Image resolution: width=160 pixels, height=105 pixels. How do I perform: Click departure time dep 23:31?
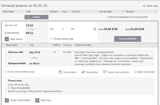(35, 52)
